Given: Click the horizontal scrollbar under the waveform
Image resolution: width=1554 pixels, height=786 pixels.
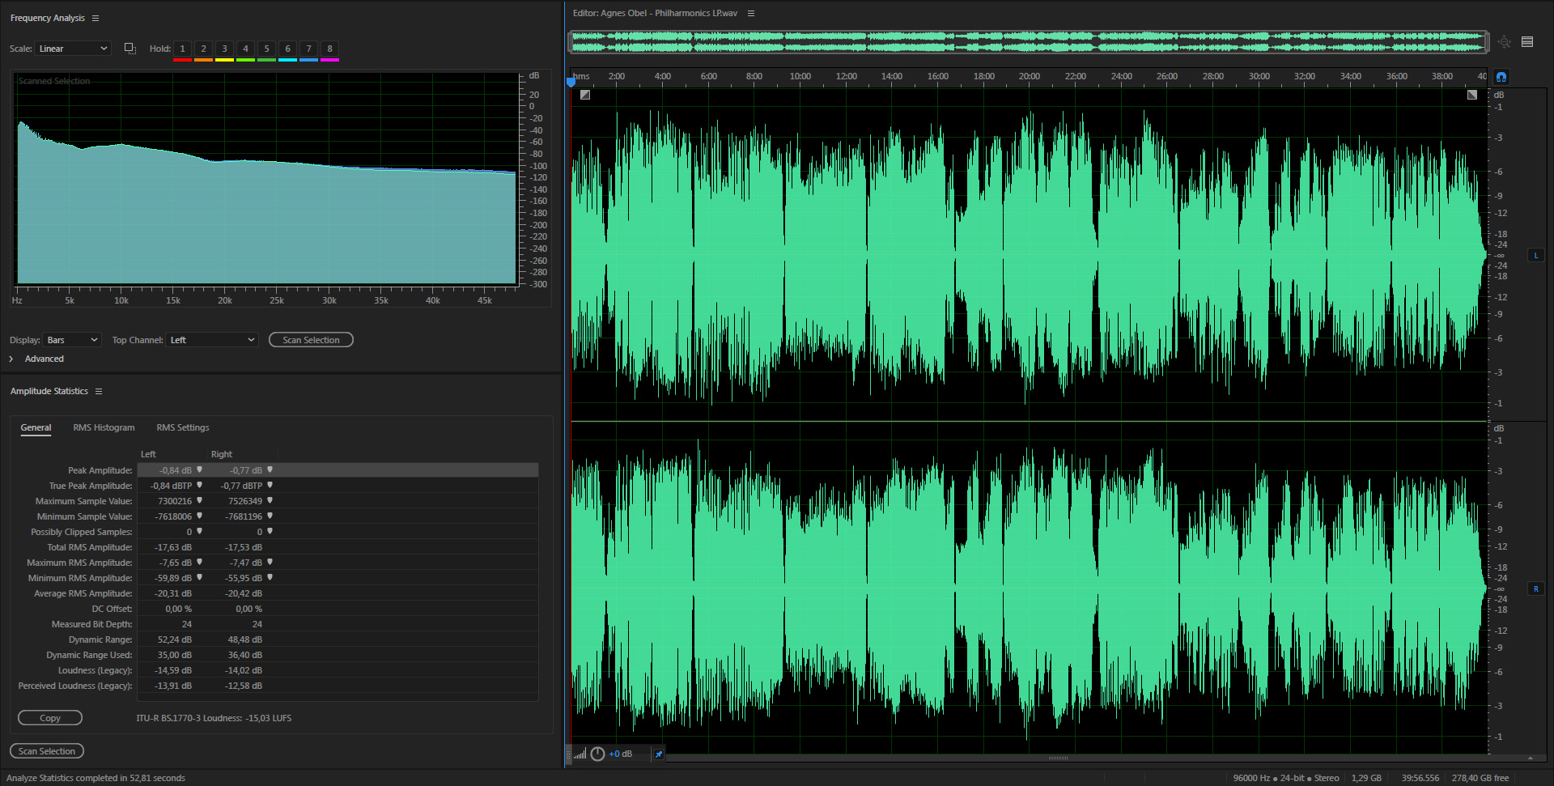Looking at the screenshot, I should (1058, 758).
